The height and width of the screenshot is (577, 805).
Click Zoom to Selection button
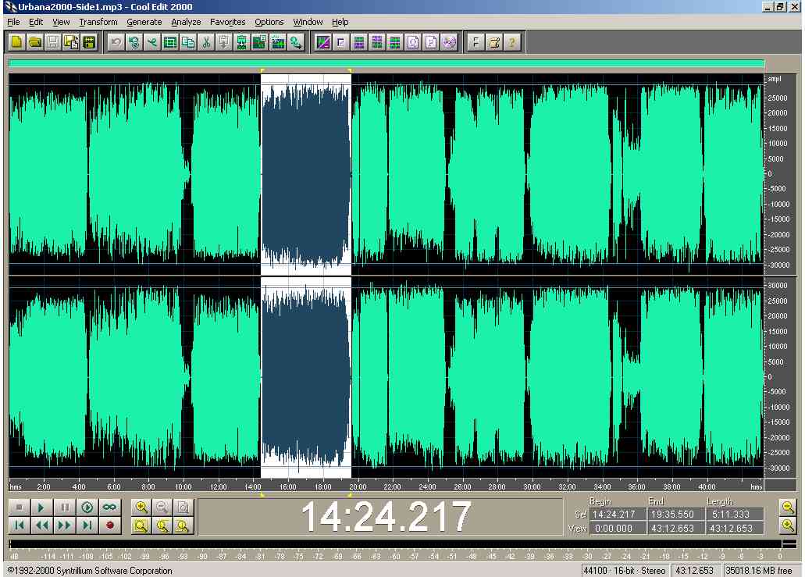[x=141, y=525]
